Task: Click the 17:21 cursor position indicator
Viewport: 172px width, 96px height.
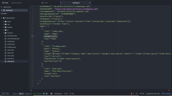Action: [x=66, y=94]
